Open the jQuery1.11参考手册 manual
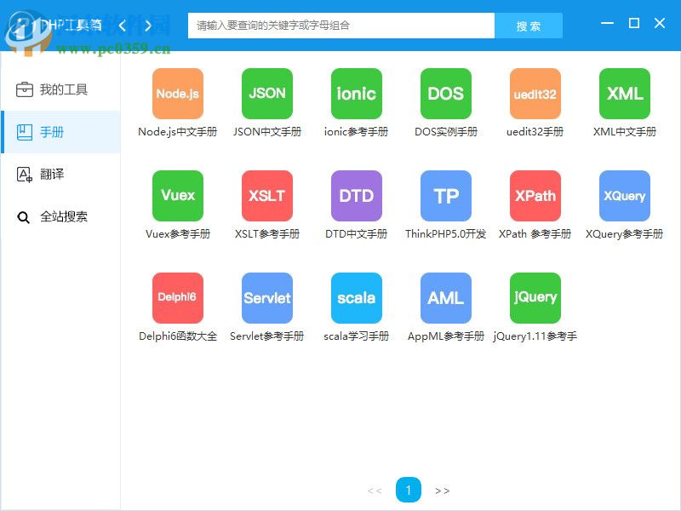681x511 pixels. click(535, 298)
